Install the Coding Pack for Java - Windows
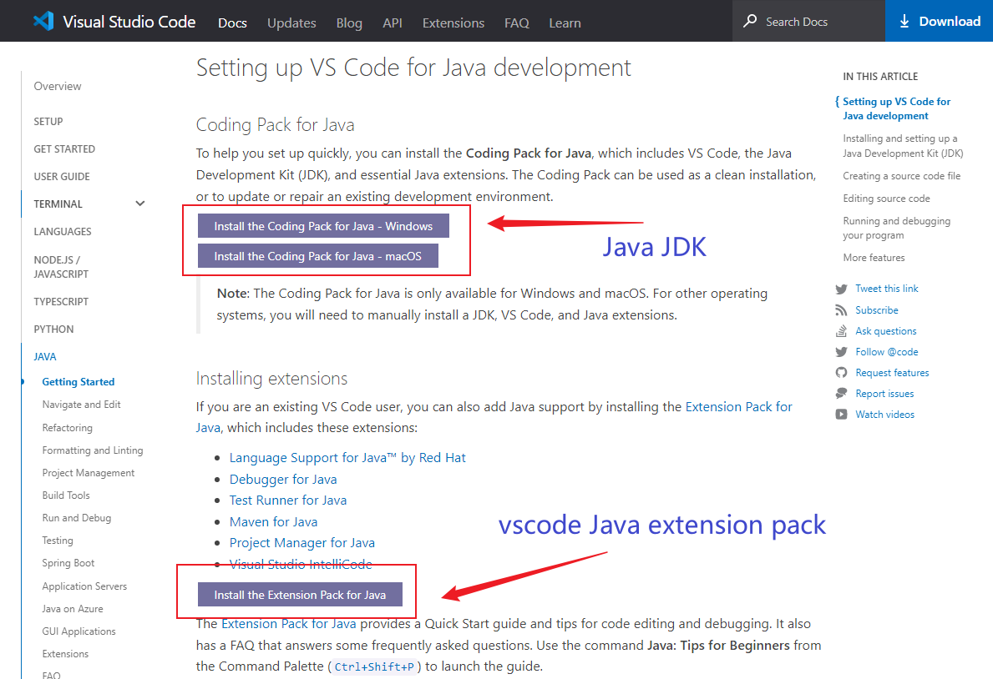Image resolution: width=993 pixels, height=679 pixels. [x=323, y=226]
